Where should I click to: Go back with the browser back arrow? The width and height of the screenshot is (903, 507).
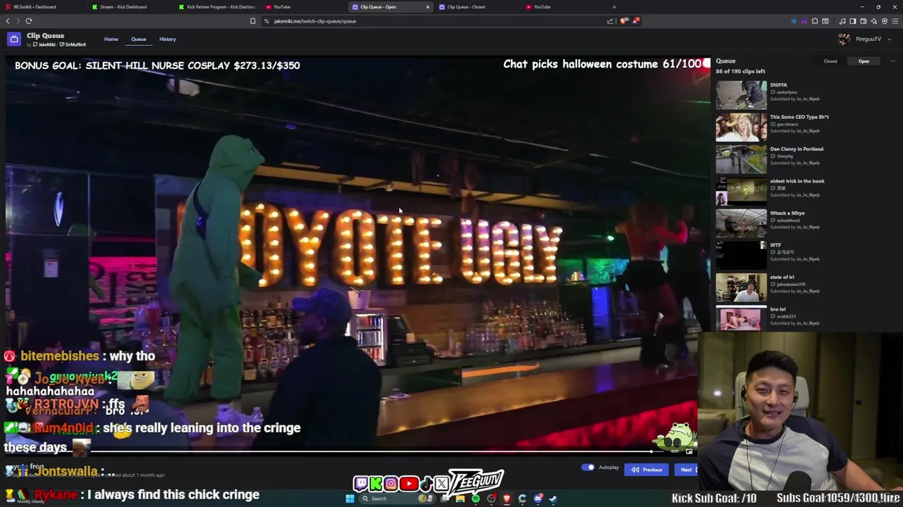pyautogui.click(x=8, y=21)
